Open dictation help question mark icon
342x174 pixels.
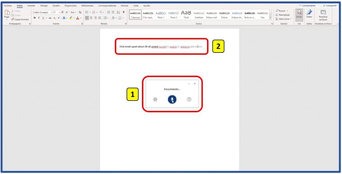(189, 100)
